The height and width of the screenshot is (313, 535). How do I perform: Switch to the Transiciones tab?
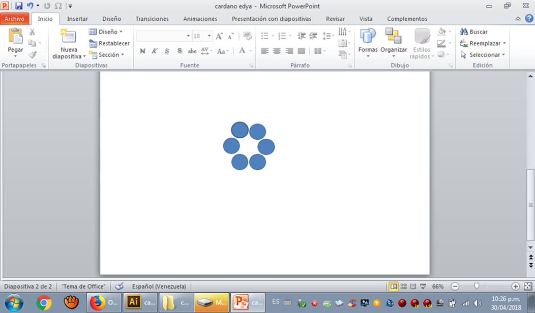152,19
